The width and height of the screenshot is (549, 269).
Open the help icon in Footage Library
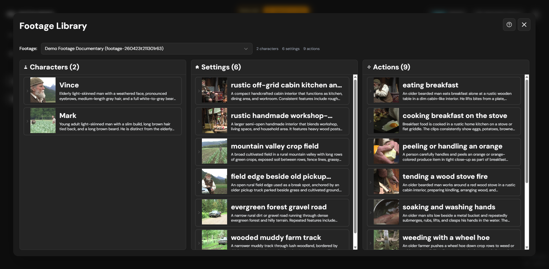coord(509,25)
